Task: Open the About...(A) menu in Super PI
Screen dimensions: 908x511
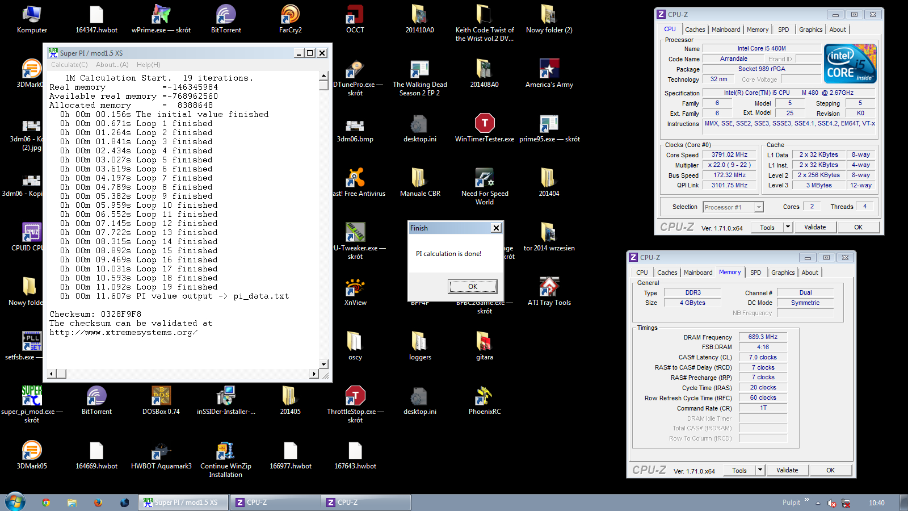Action: click(112, 65)
